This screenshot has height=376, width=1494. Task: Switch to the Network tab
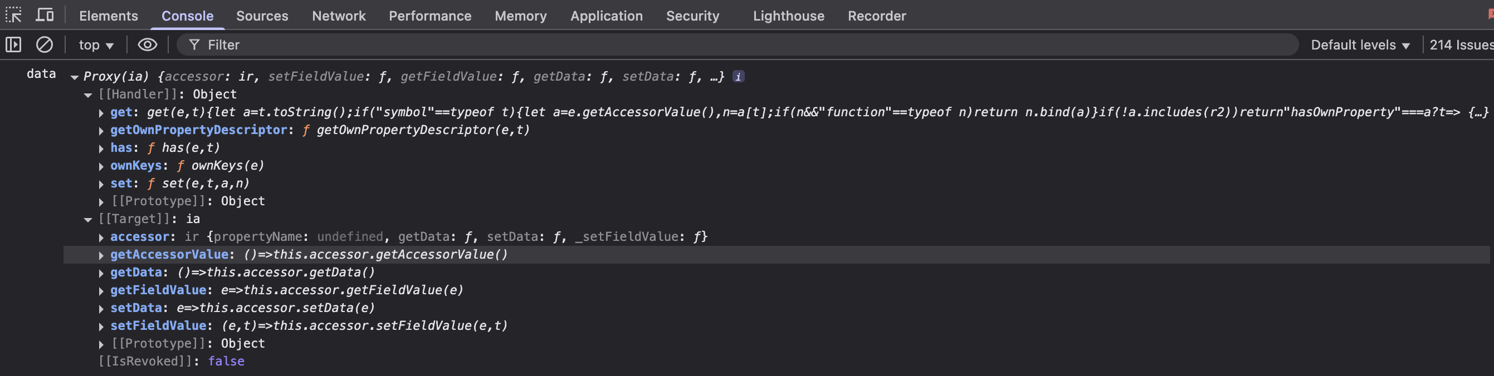coord(339,16)
